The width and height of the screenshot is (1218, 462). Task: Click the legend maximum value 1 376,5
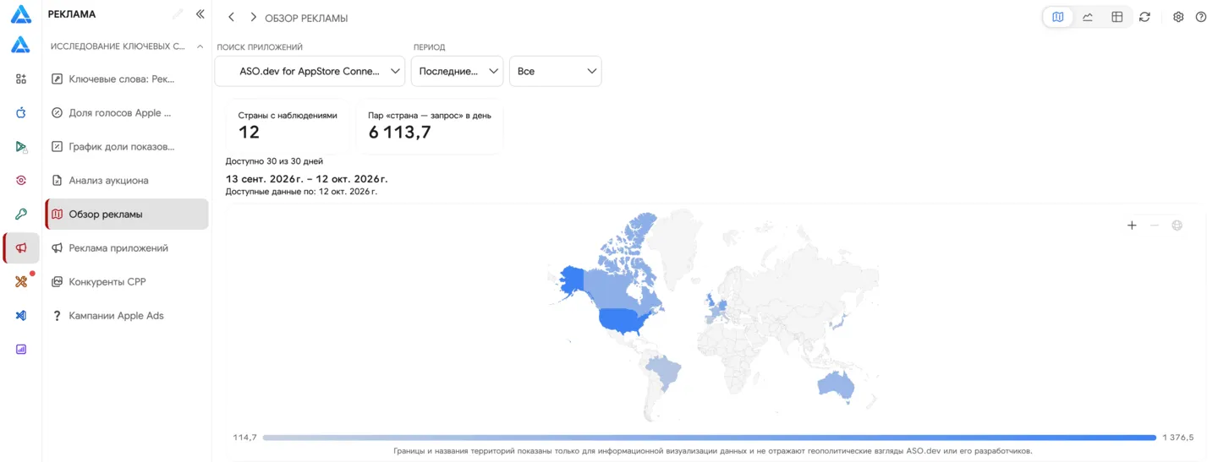(1178, 438)
